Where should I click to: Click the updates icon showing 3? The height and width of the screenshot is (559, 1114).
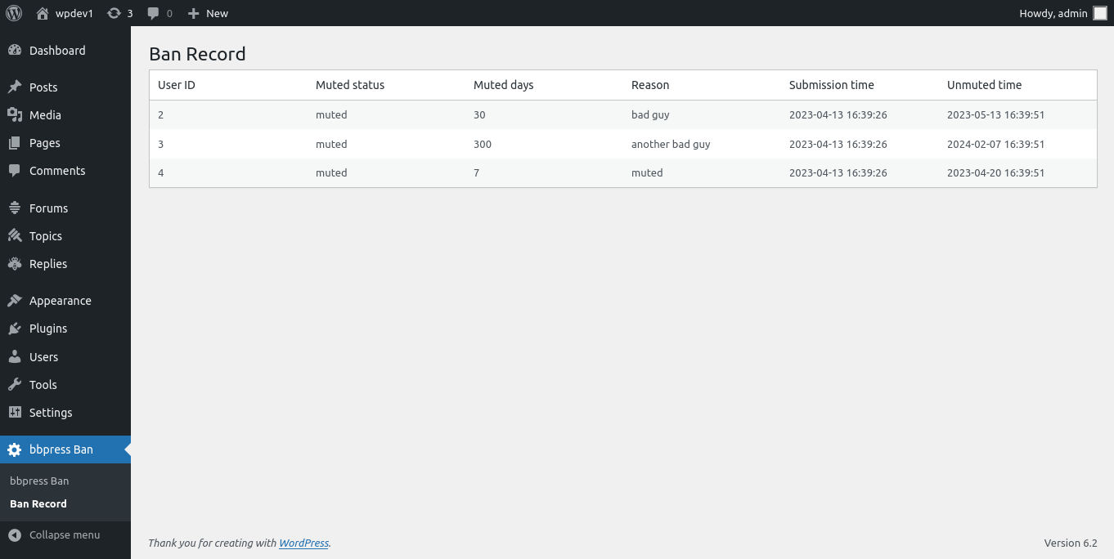(115, 13)
